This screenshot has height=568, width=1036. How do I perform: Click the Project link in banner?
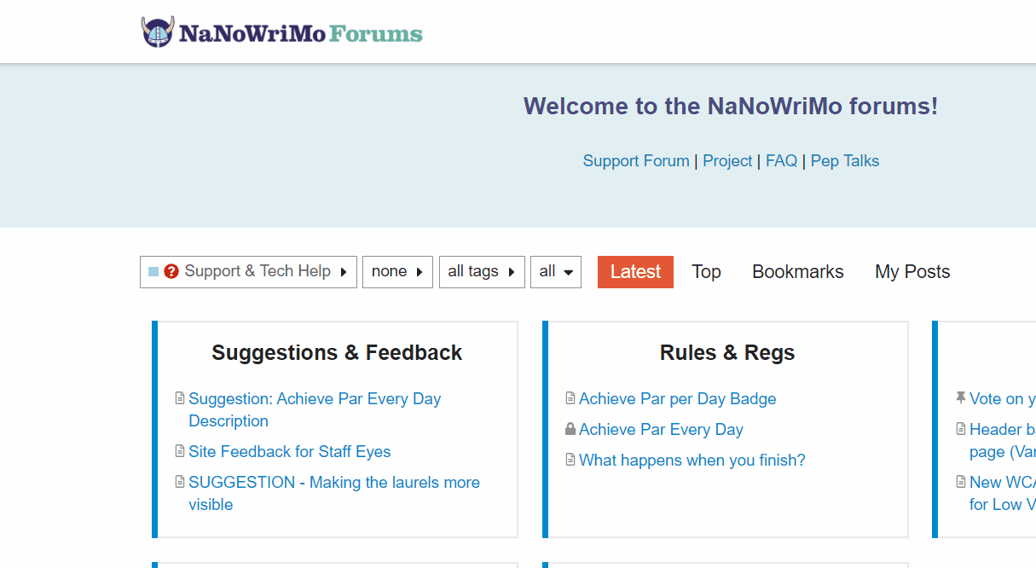pos(727,161)
